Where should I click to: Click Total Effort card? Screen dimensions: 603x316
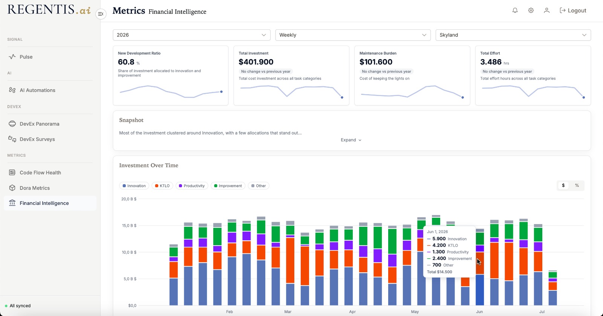click(533, 75)
